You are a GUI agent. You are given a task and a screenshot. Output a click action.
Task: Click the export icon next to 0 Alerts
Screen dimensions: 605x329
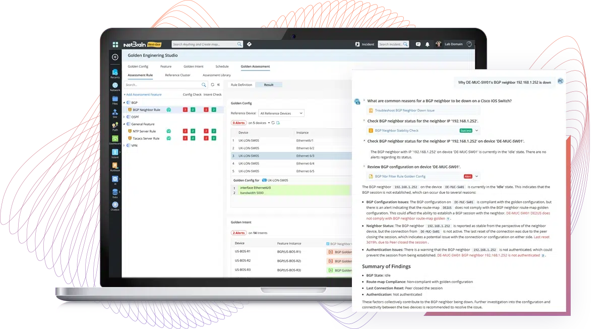(278, 123)
